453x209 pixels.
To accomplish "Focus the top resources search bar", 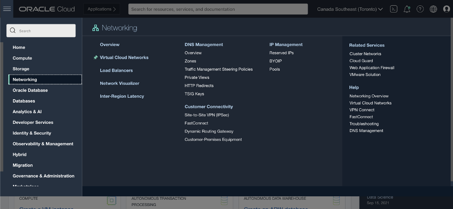I will (x=218, y=9).
